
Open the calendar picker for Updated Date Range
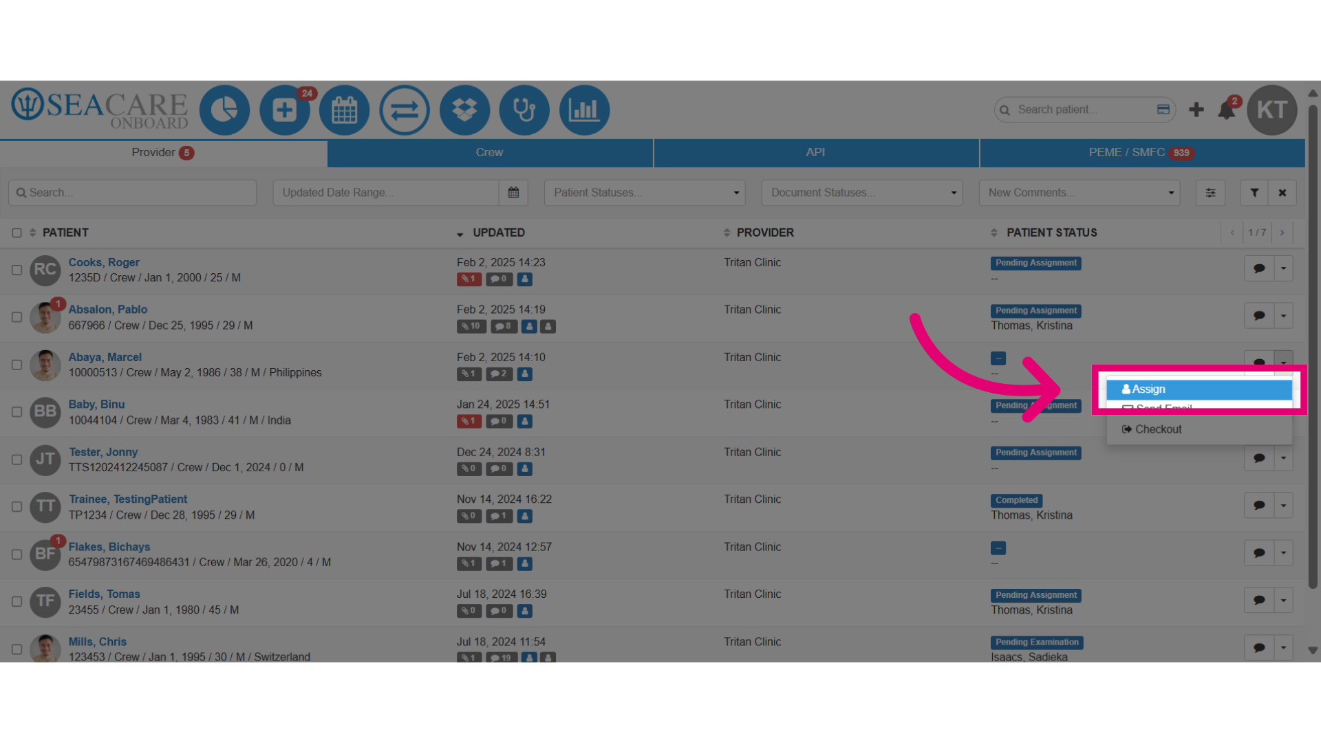click(x=513, y=193)
